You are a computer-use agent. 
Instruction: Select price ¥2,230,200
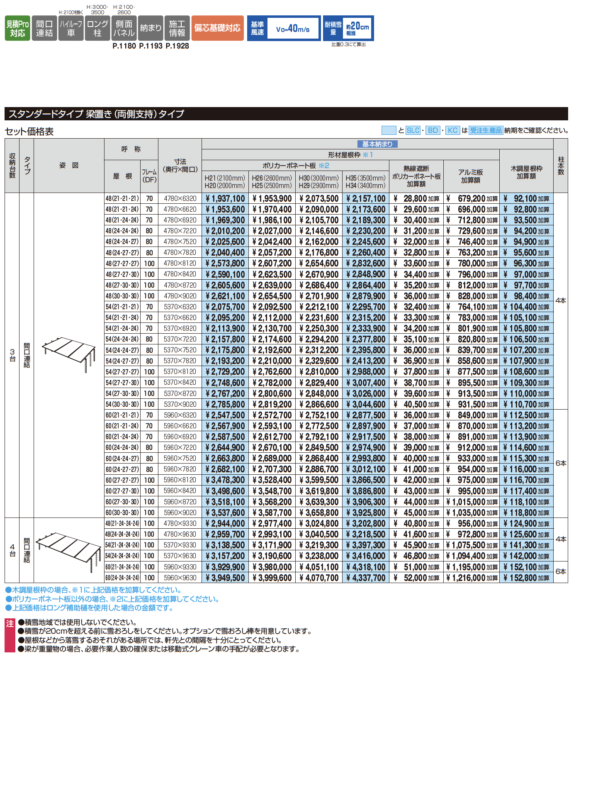tap(366, 231)
